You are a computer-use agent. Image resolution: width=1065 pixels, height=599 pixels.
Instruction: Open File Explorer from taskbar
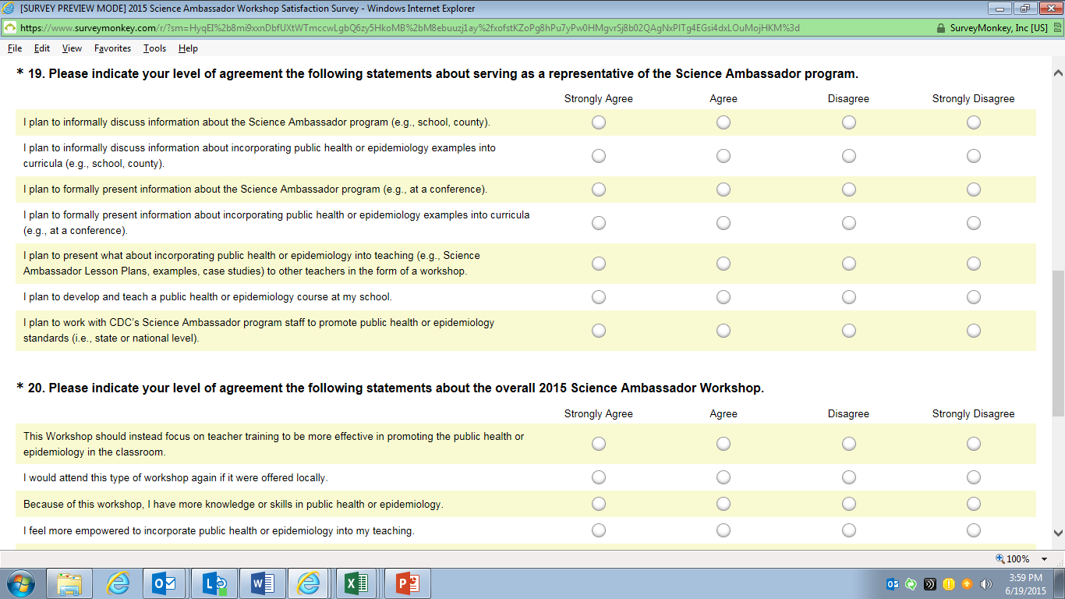tap(69, 583)
